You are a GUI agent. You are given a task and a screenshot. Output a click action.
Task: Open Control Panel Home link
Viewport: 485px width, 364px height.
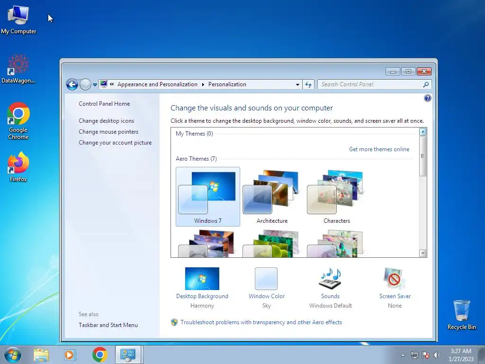click(104, 104)
